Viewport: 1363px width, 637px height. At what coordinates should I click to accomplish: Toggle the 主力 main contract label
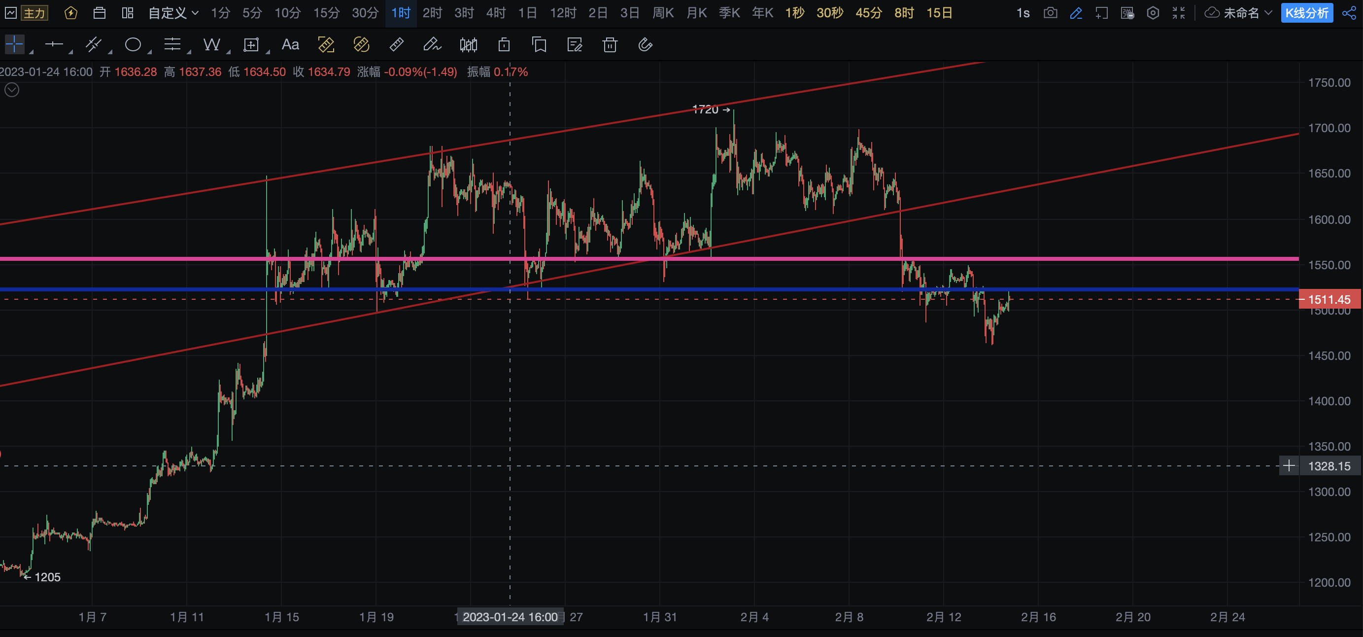(34, 13)
